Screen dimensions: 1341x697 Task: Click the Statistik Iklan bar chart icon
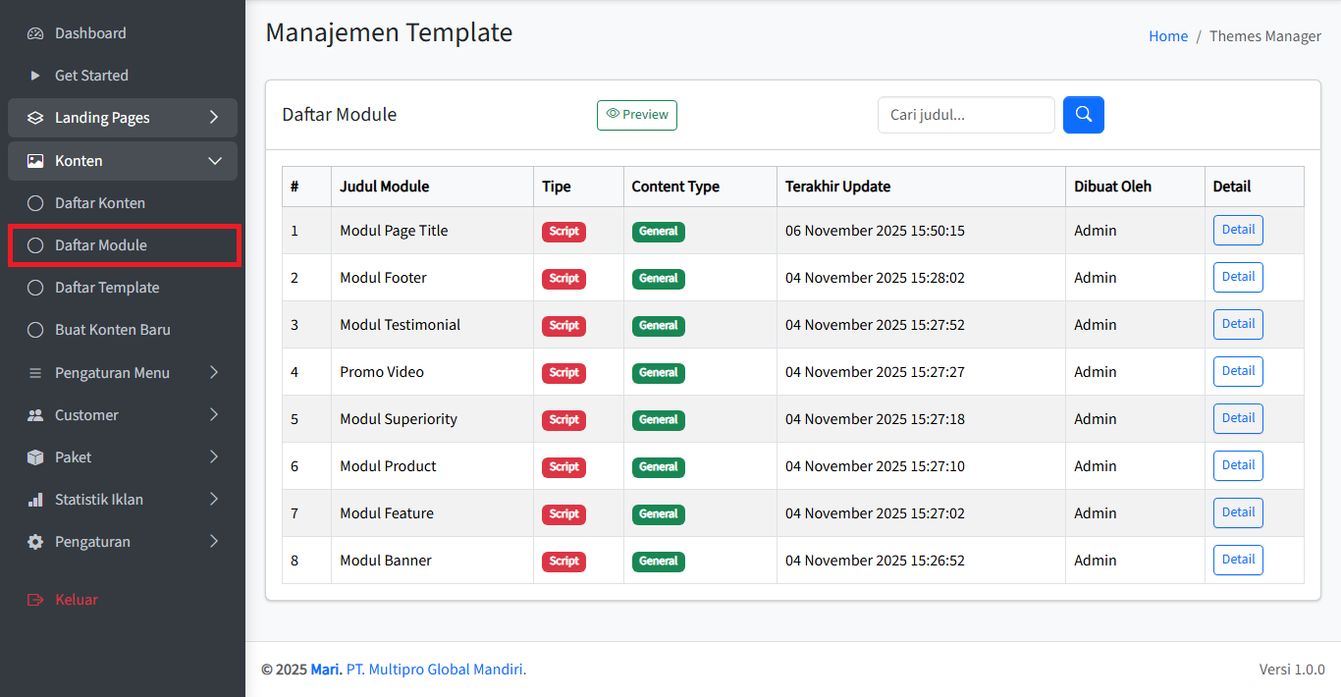(35, 500)
